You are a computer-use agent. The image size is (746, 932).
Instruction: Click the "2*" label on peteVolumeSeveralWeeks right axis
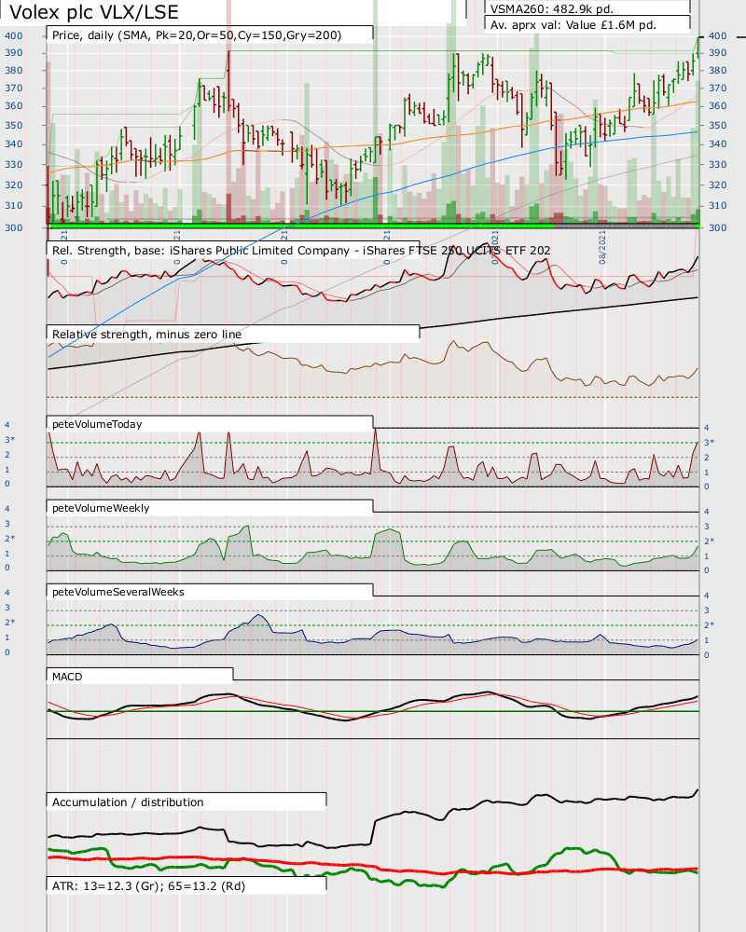[709, 624]
